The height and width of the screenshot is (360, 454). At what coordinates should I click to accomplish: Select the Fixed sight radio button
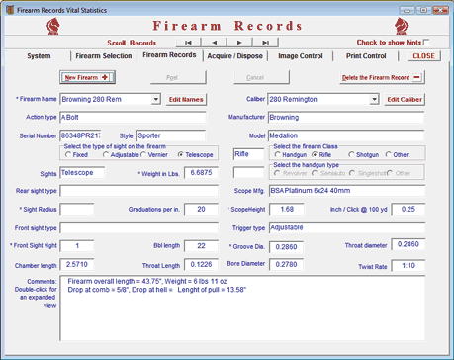(x=68, y=154)
